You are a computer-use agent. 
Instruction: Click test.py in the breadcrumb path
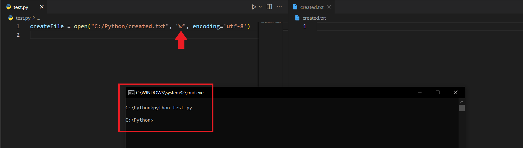click(x=23, y=18)
